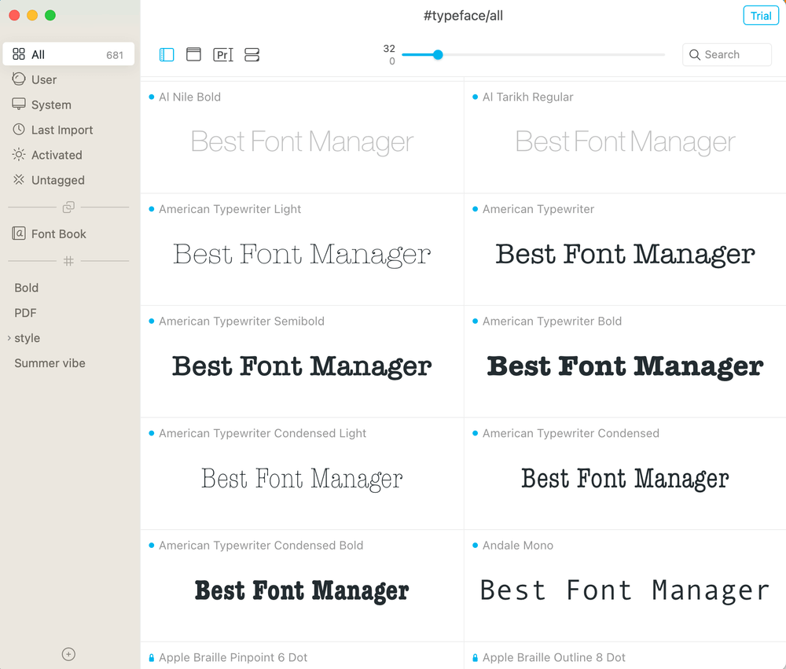Select the Activated category in sidebar
Viewport: 786px width, 669px height.
pos(56,155)
